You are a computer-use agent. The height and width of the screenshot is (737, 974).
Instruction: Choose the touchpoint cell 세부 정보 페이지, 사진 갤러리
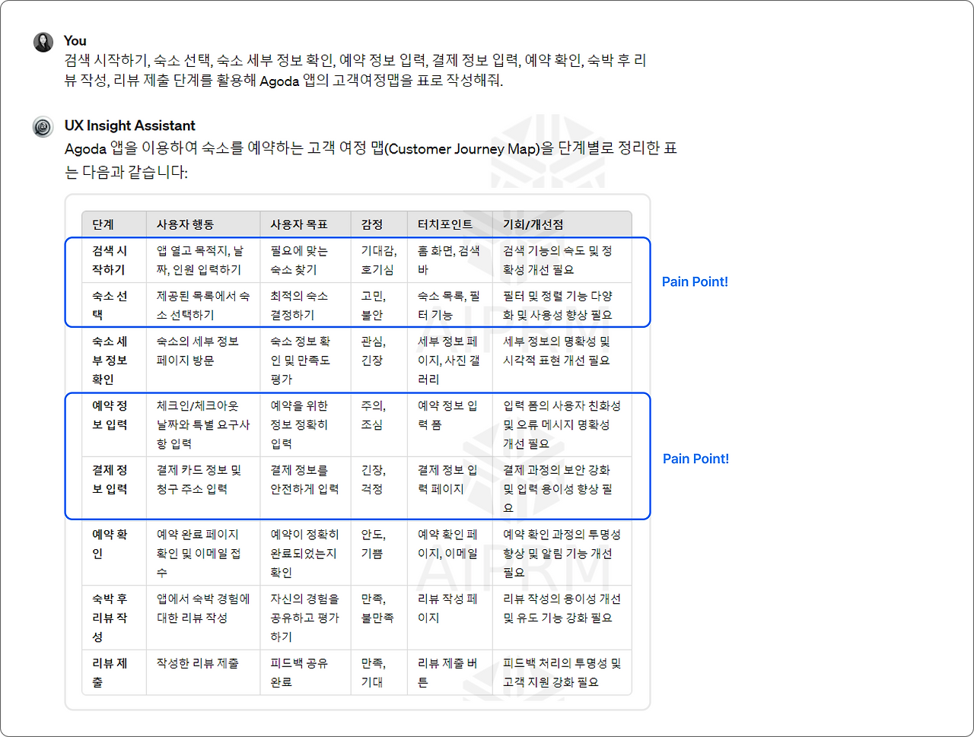coord(449,360)
